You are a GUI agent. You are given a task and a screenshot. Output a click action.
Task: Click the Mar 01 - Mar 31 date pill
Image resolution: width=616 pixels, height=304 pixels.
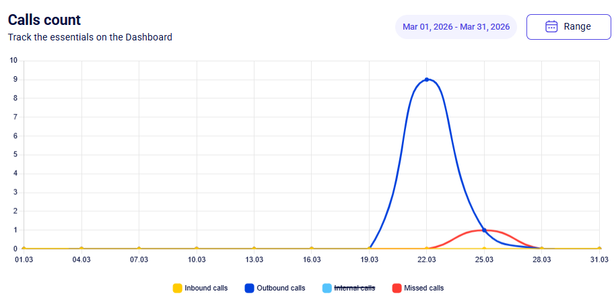point(456,27)
